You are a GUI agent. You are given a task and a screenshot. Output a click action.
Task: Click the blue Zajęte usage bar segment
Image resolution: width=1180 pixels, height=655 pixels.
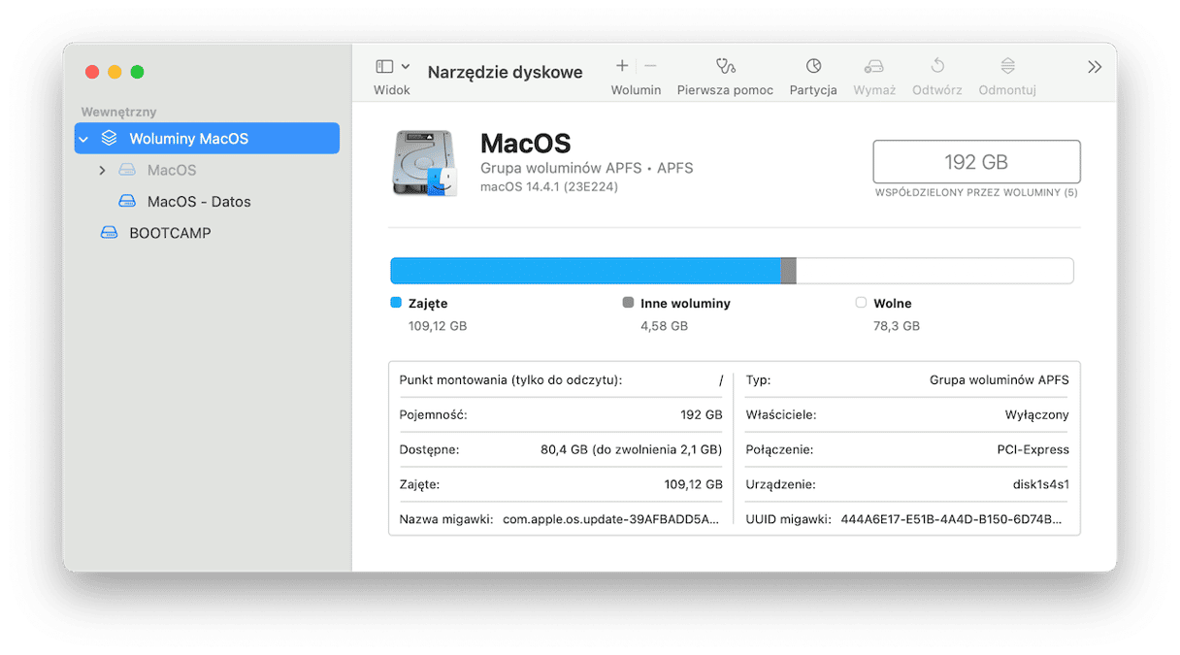pos(586,271)
